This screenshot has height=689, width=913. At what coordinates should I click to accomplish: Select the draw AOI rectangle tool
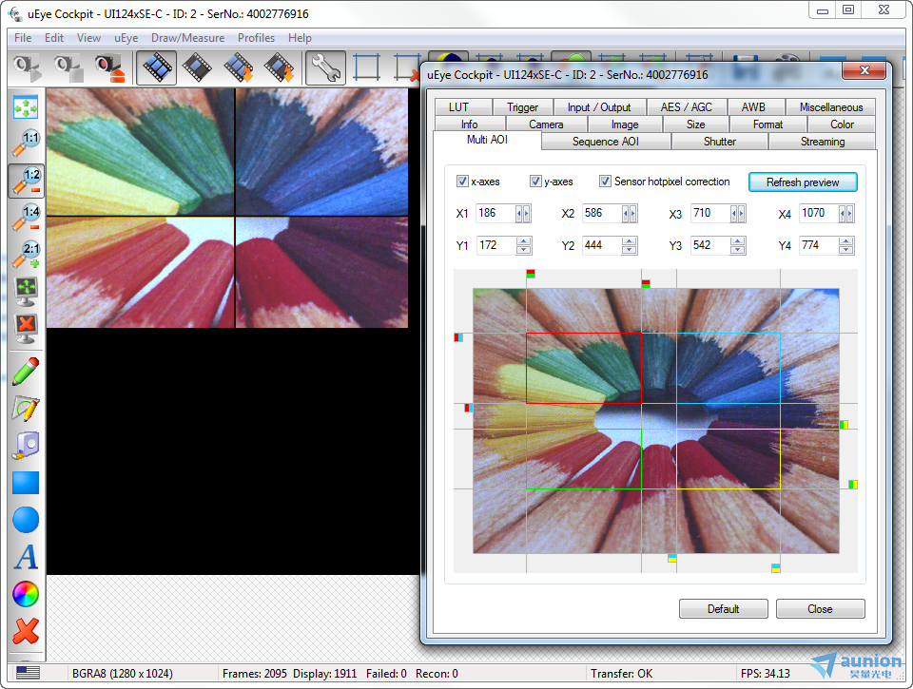[x=367, y=67]
